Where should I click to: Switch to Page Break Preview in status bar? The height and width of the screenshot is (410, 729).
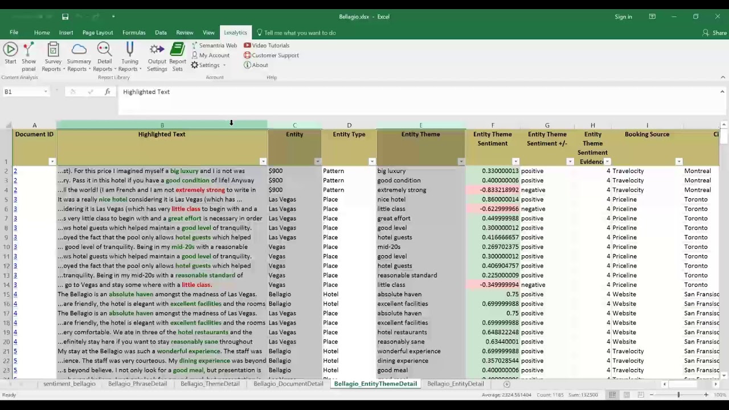click(641, 395)
